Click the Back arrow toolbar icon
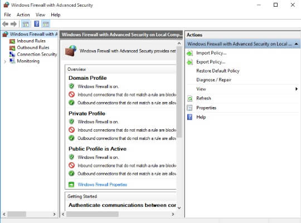 (6, 24)
